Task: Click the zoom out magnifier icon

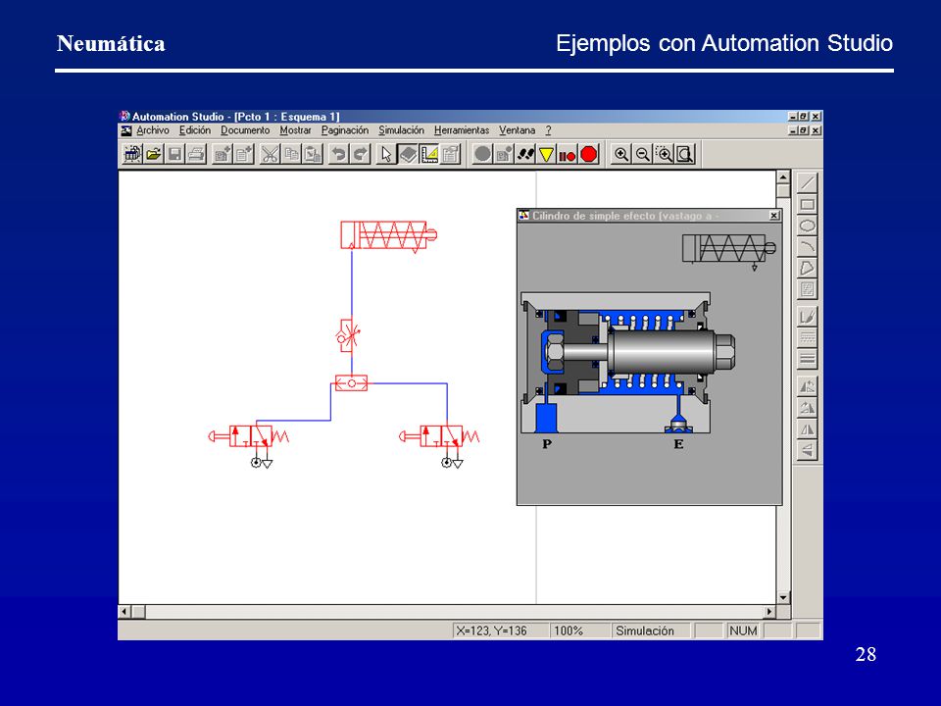Action: pos(643,155)
